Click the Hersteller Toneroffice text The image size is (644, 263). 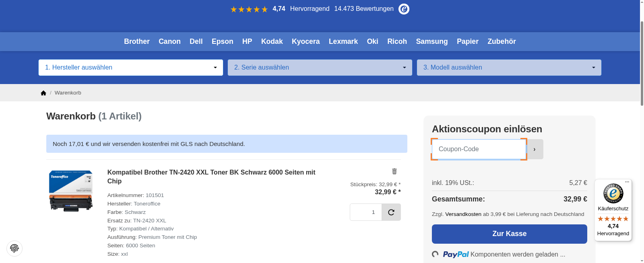point(134,204)
